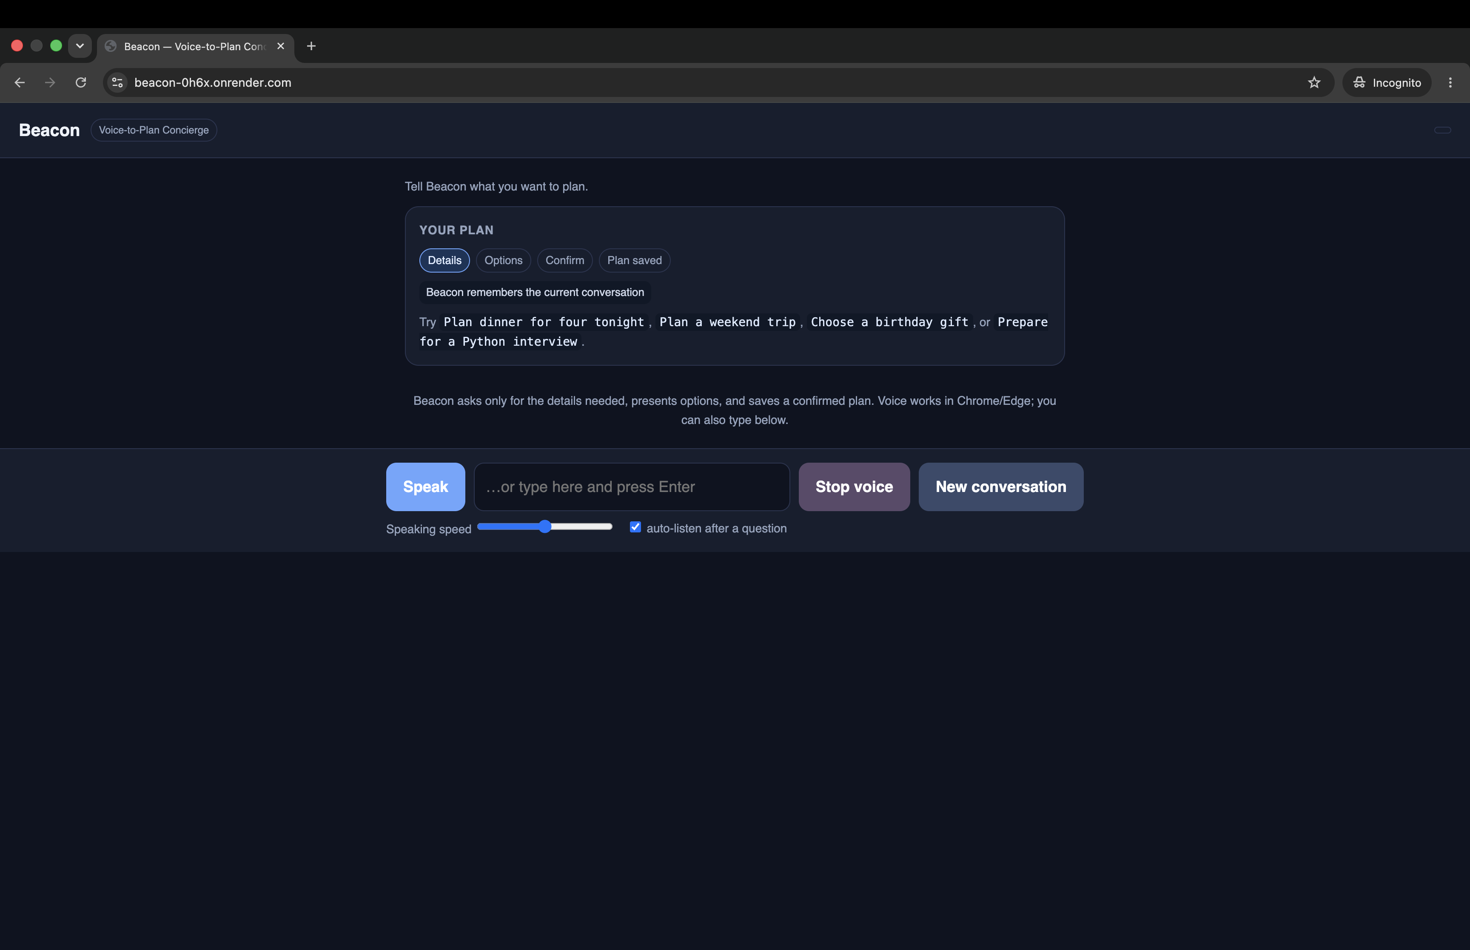Image resolution: width=1470 pixels, height=950 pixels.
Task: Click the "Choose a birthday gift" example
Action: tap(889, 322)
